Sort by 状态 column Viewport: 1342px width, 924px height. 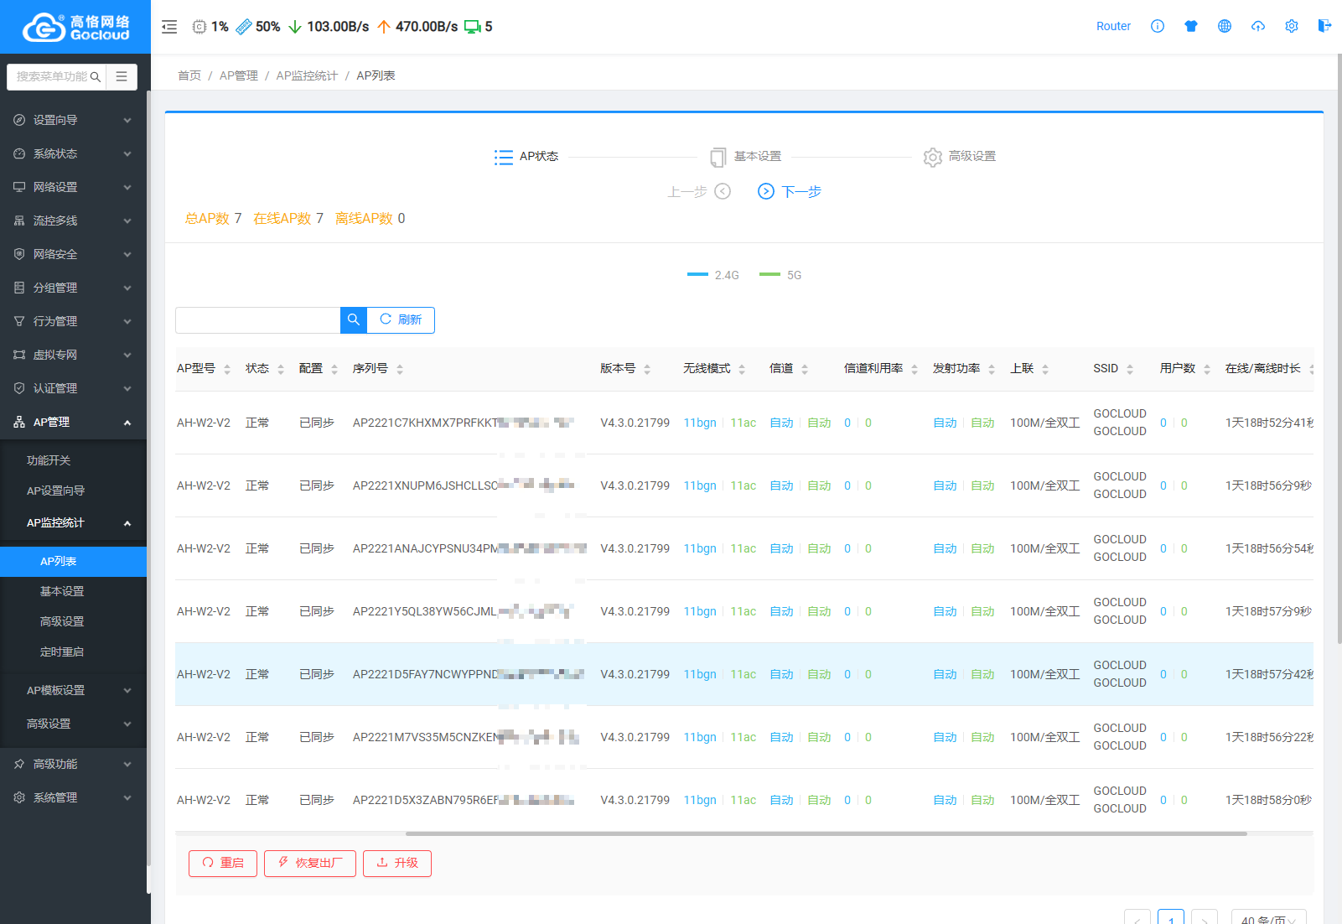281,369
